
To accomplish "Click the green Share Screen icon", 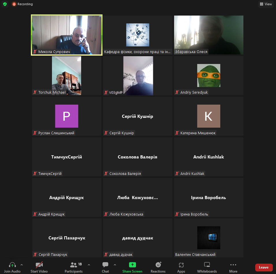I will [x=132, y=265].
